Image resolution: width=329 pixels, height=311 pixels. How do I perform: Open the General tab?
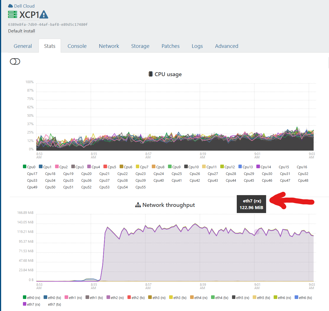(23, 46)
